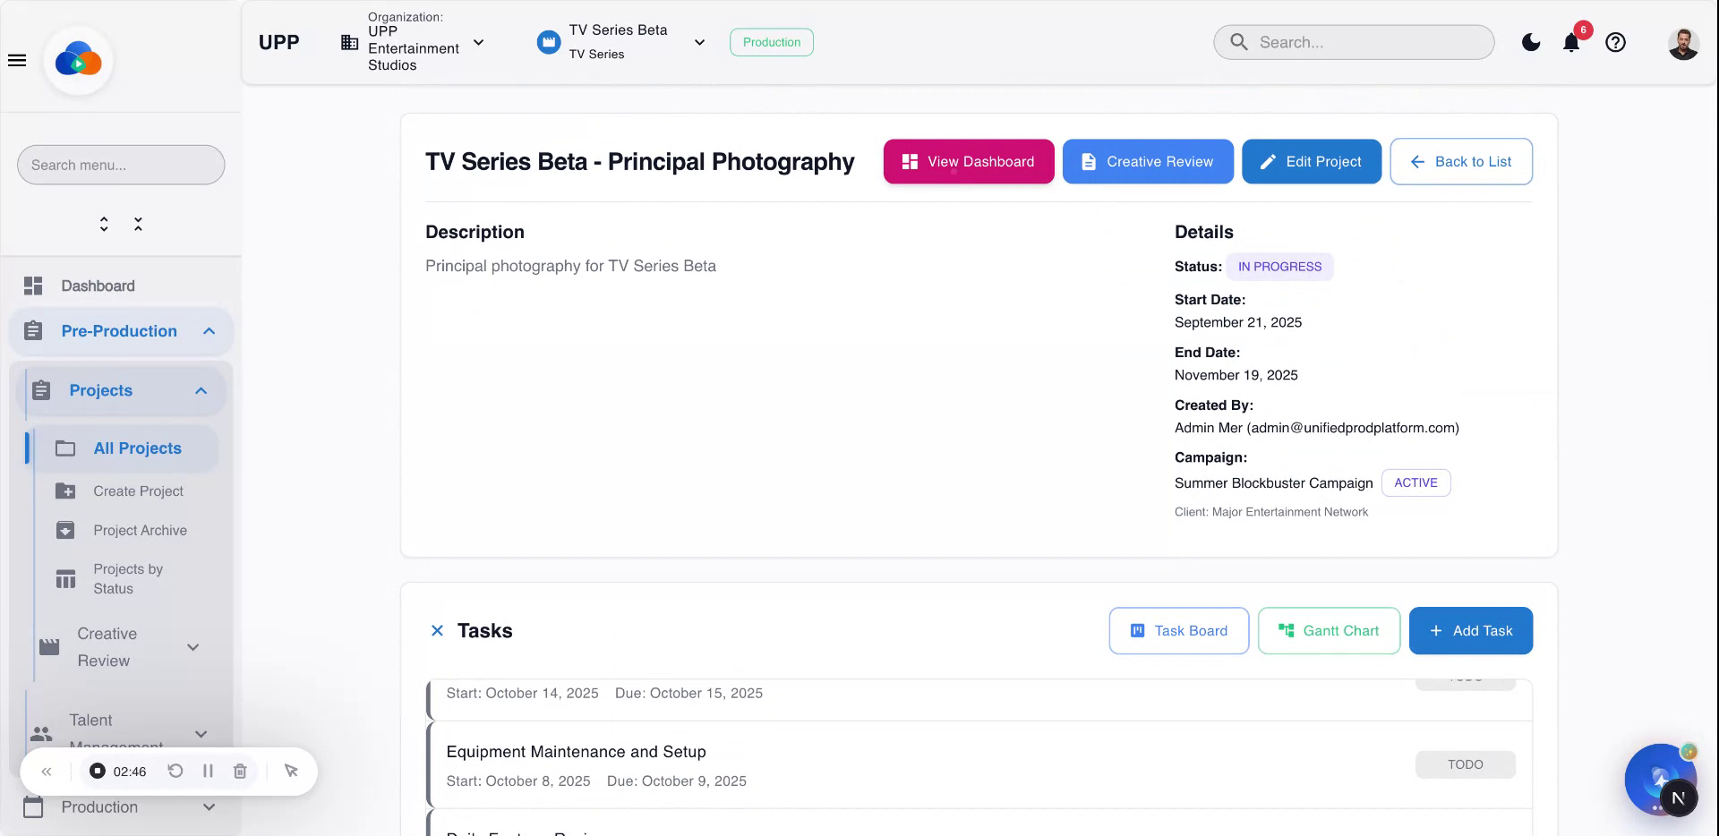1719x836 pixels.
Task: Expand the UPP Entertainment Studios organization dropdown
Action: [480, 42]
